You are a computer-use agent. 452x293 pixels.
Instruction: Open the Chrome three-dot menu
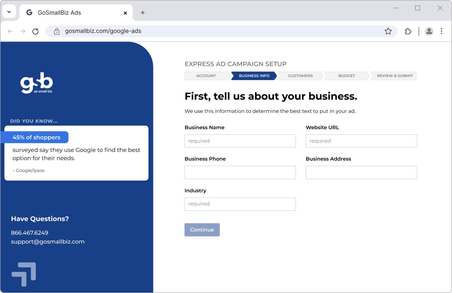tap(441, 31)
